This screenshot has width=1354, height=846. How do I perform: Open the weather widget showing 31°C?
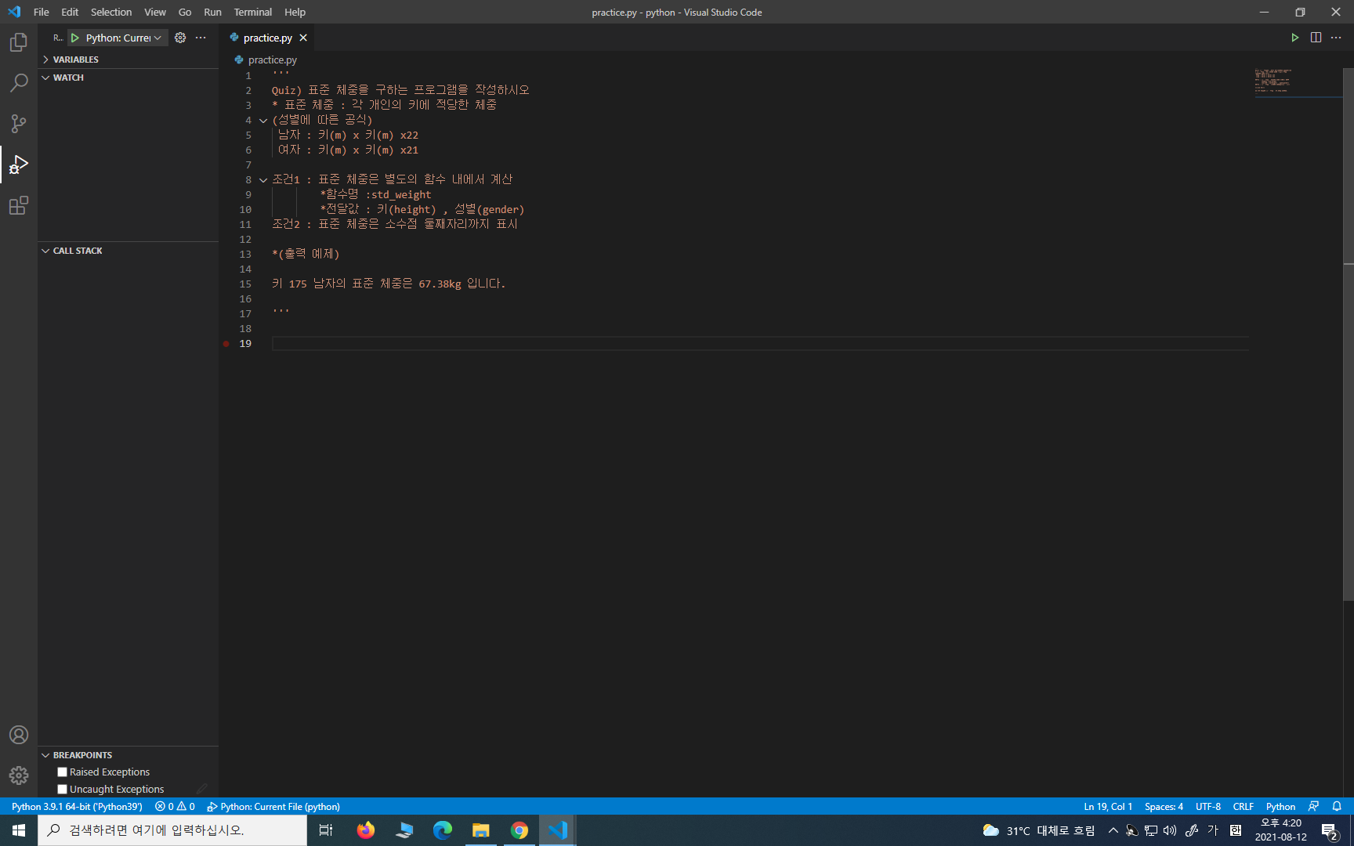(1038, 830)
